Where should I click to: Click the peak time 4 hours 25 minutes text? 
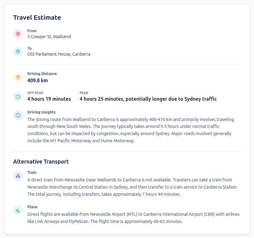pyautogui.click(x=148, y=99)
